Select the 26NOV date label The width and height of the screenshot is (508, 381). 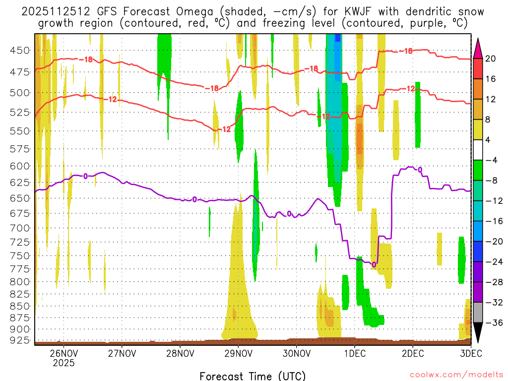point(64,353)
